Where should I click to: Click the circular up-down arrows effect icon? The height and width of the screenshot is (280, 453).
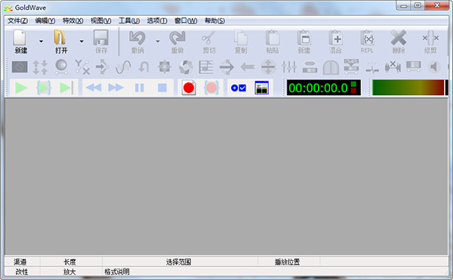point(268,67)
